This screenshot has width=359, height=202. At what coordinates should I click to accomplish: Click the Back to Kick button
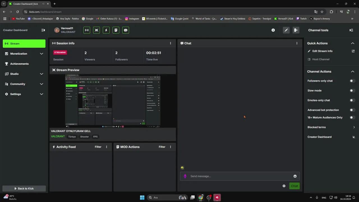pos(24,189)
